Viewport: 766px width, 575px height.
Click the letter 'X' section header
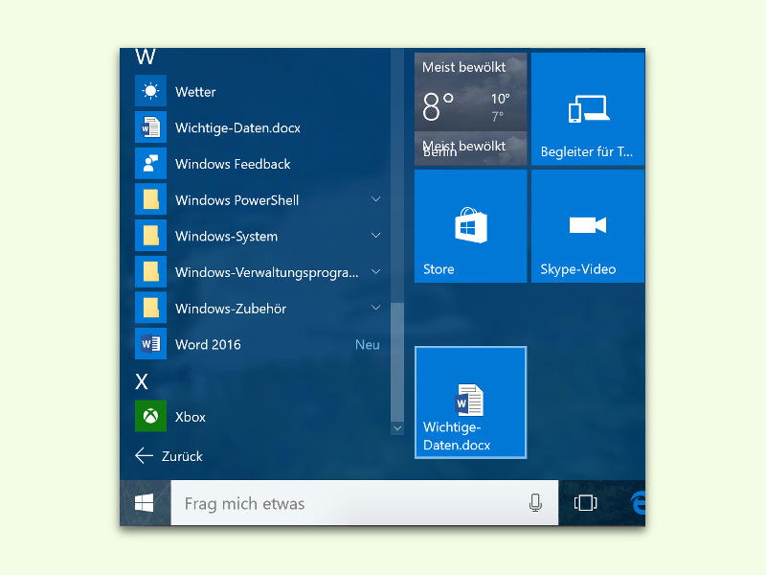[142, 381]
